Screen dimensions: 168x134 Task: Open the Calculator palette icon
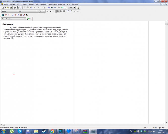pos(3,15)
